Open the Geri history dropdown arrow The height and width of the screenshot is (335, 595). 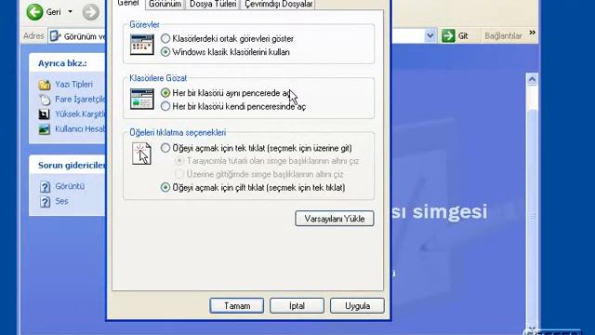[71, 12]
